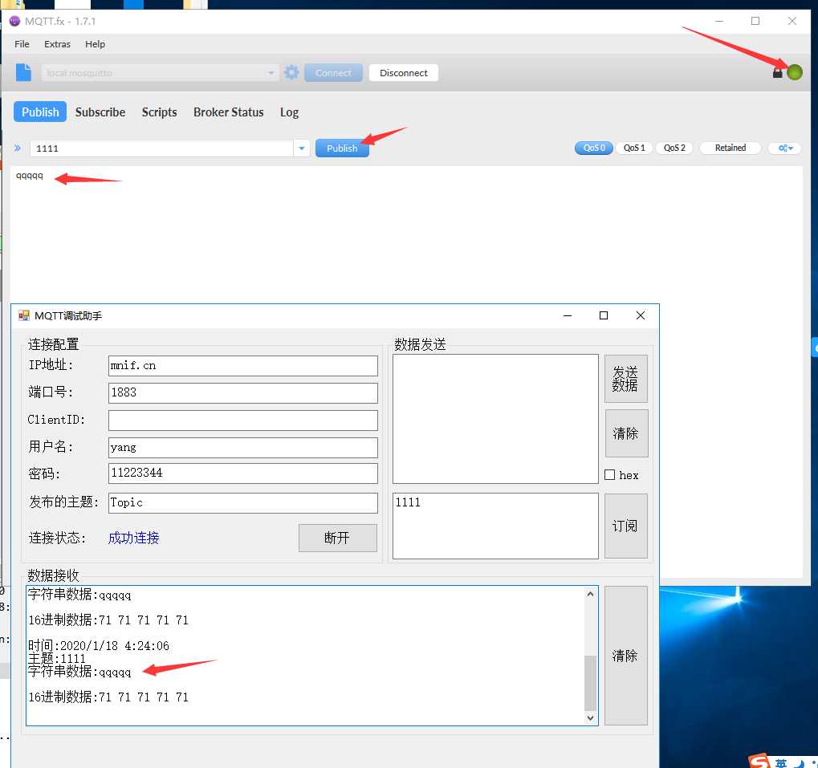Toggle the Retained option
Viewport: 818px width, 768px height.
click(731, 148)
